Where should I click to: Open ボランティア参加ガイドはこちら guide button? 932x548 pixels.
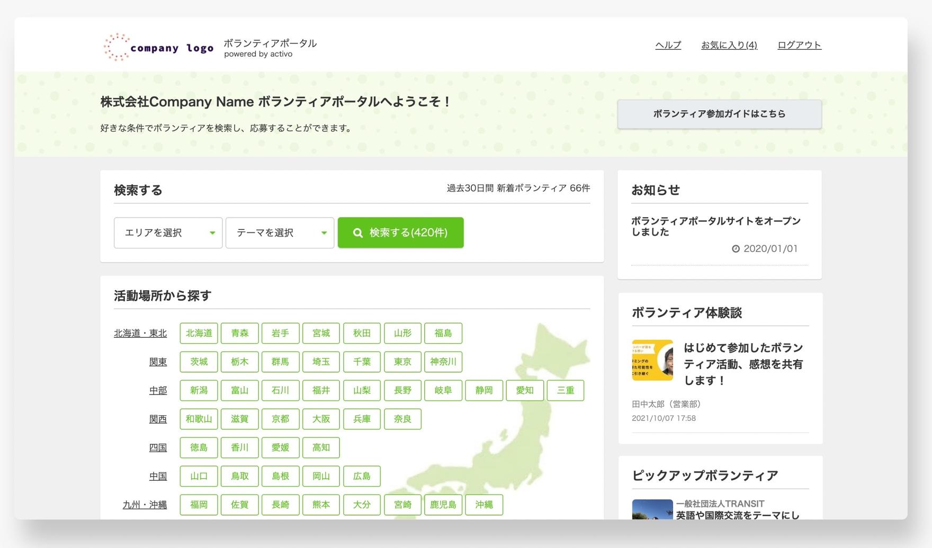(719, 114)
